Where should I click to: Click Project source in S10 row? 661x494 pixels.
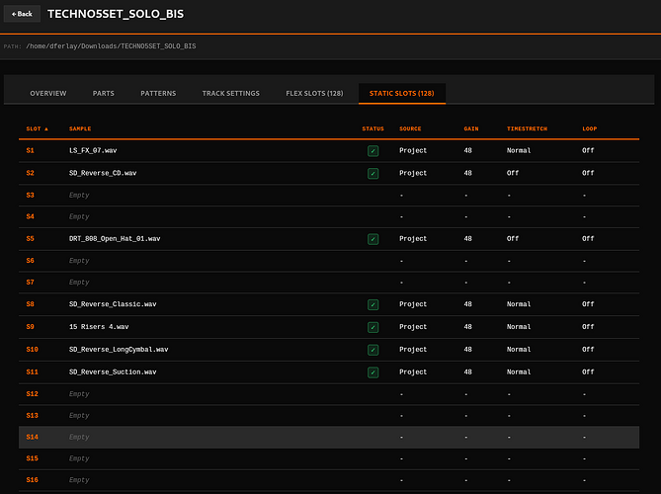(413, 349)
